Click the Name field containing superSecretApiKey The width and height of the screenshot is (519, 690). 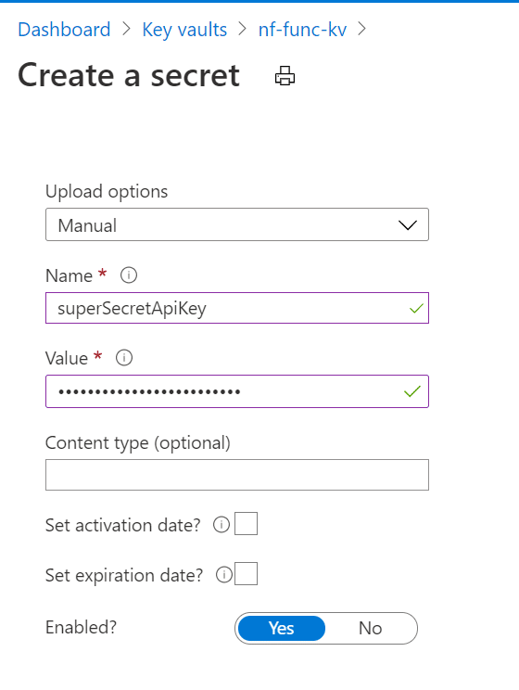pyautogui.click(x=237, y=308)
